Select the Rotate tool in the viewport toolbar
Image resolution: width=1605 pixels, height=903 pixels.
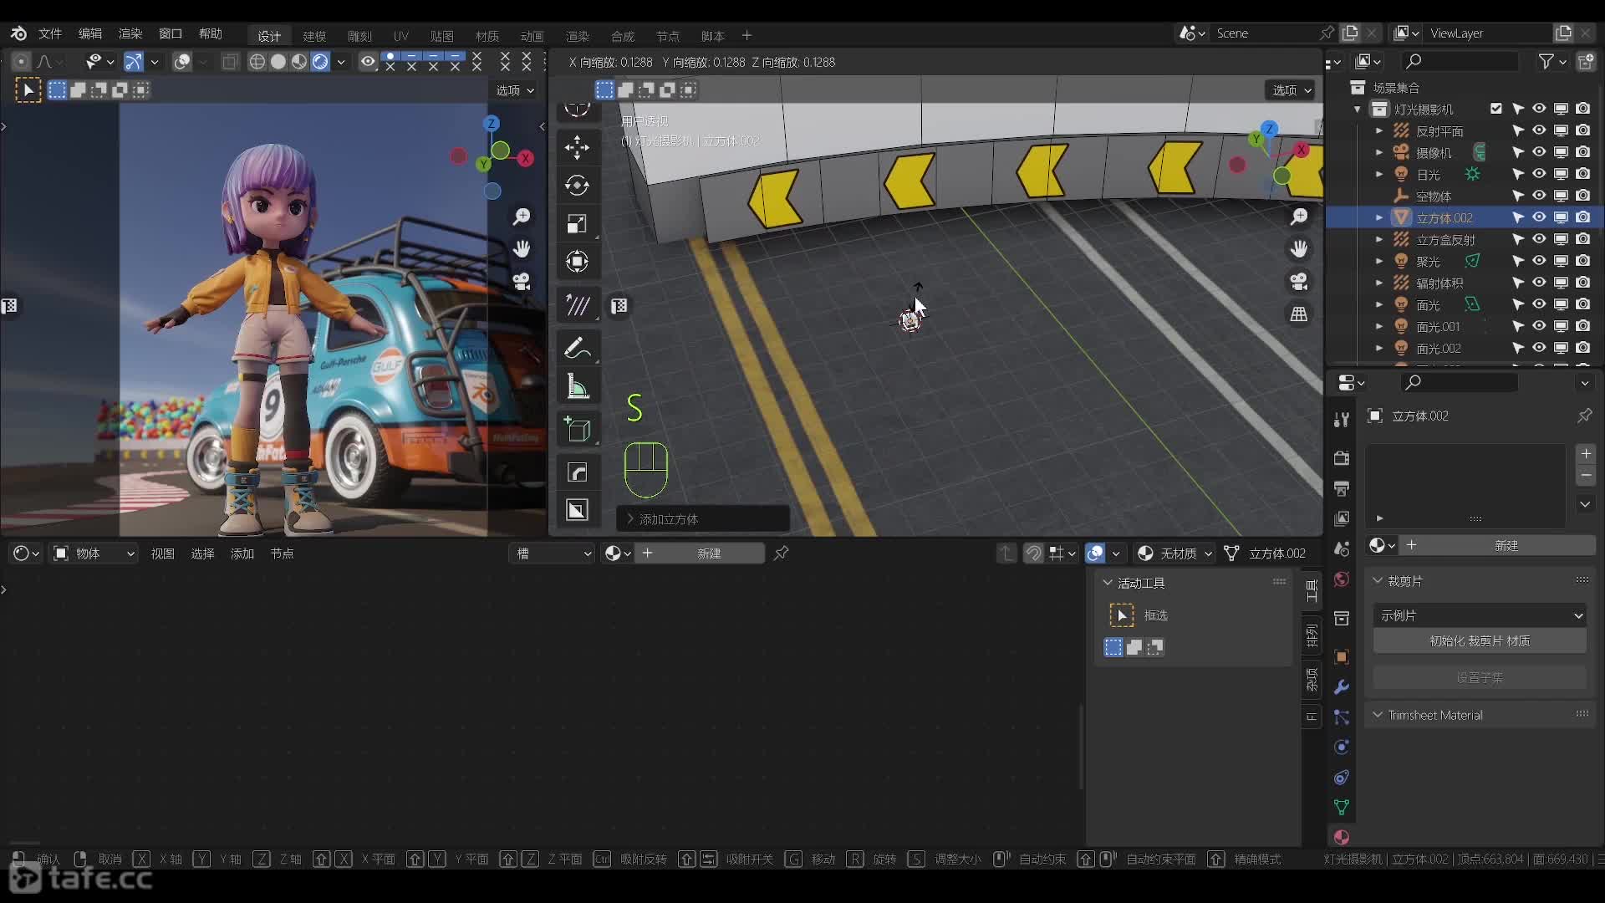click(x=577, y=186)
